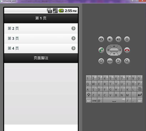
Task: Click the chevron arrow on 第 2 页 row
Action: coord(73,28)
